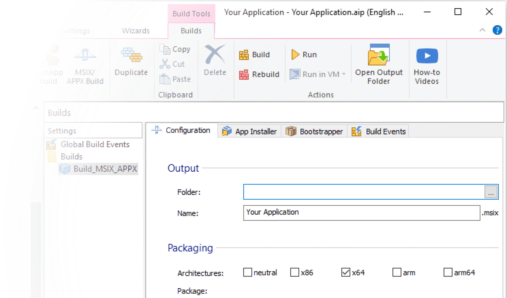Open the Wizards ribbon tab
507x298 pixels.
pyautogui.click(x=136, y=31)
